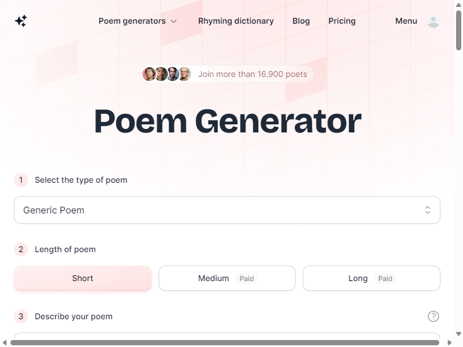Screen dimensions: 463x347
Task: Click the Join more than 16,900 poets badge
Action: click(x=227, y=74)
